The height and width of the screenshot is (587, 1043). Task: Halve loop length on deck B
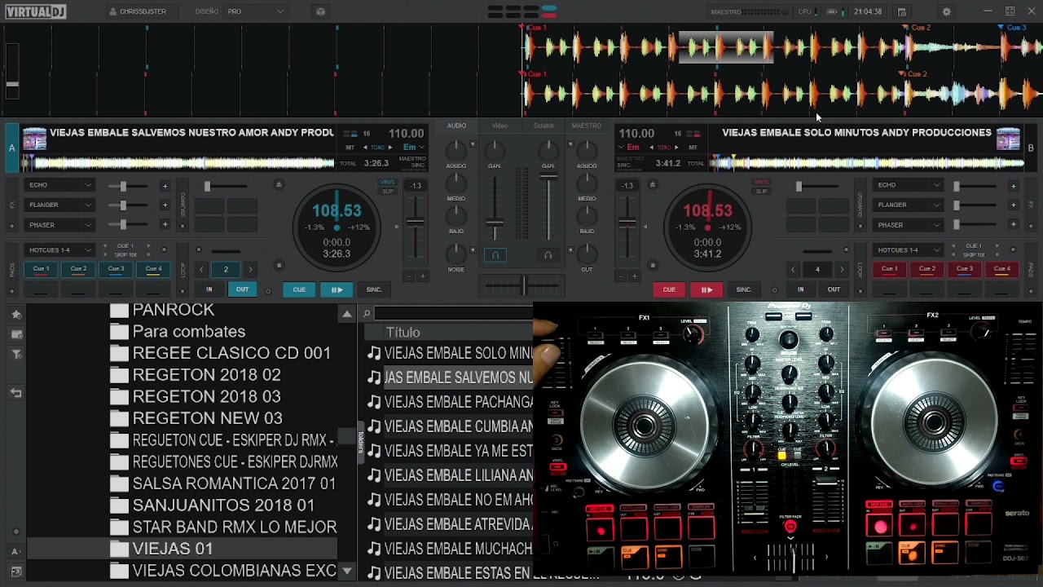coord(793,269)
